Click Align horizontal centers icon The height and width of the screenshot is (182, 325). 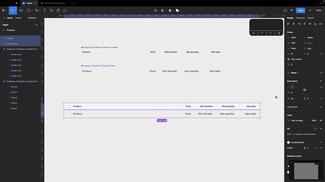point(294,24)
